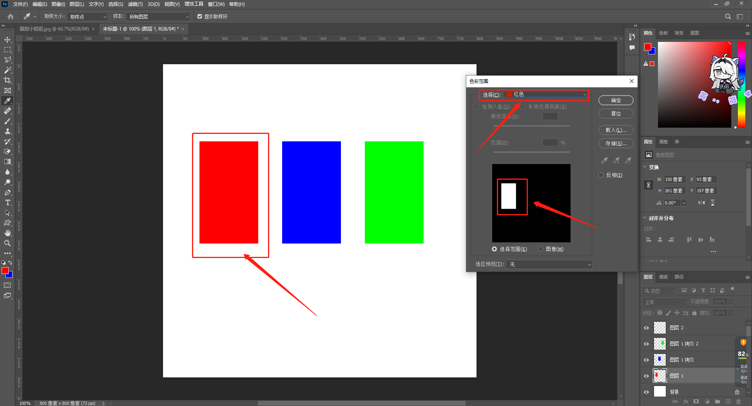
Task: Open the Sample Size dropdown 取样点
Action: coord(87,17)
